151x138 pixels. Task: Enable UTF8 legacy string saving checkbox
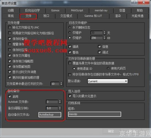click(70, 75)
